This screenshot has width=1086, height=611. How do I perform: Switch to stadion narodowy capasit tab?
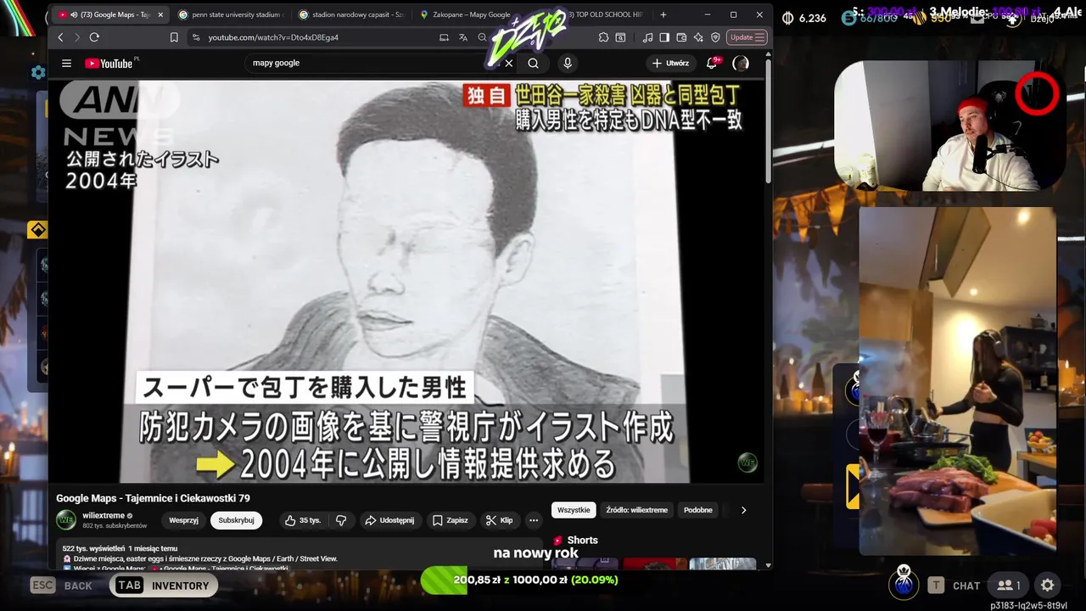tap(350, 14)
